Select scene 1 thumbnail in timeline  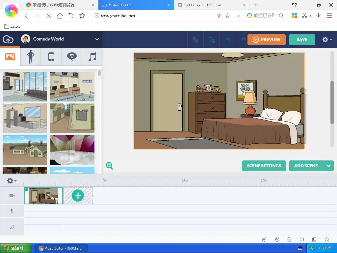click(43, 196)
